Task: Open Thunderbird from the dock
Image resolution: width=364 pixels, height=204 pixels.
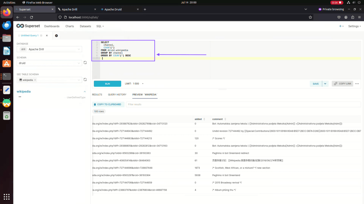Action: pyautogui.click(x=6, y=25)
